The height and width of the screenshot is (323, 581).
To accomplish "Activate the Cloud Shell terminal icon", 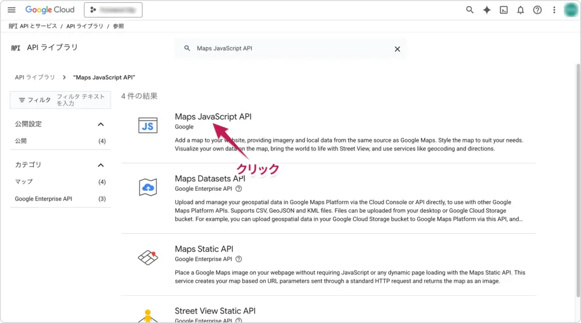I will pyautogui.click(x=504, y=10).
